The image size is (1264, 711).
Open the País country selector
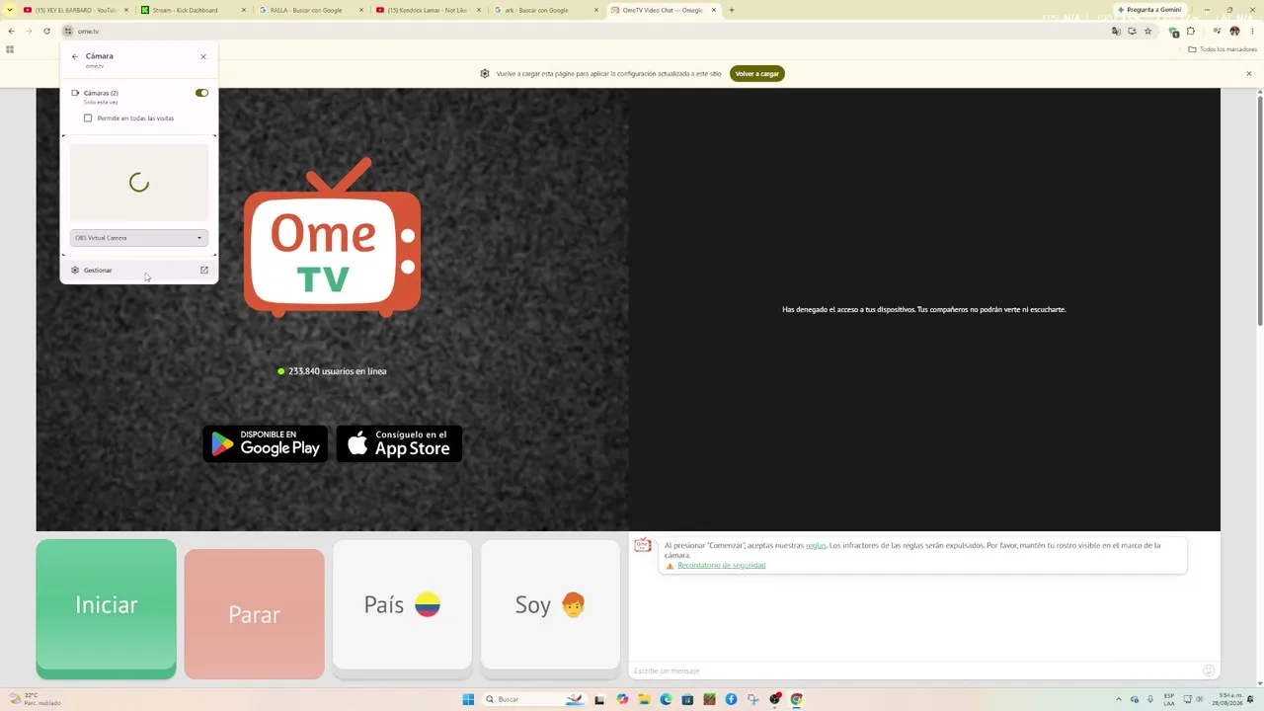(402, 606)
